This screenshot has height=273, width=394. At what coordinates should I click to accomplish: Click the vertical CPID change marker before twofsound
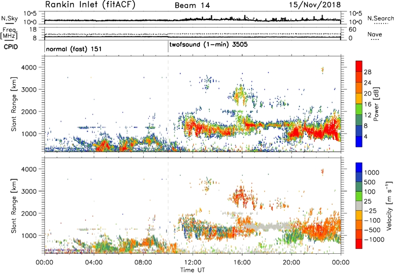coord(168,47)
